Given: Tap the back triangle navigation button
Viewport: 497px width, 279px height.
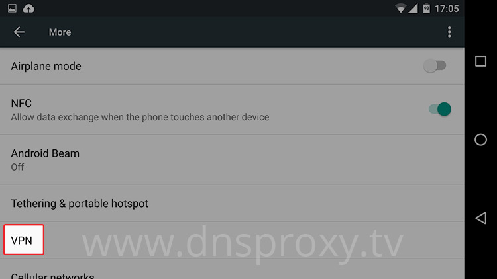Looking at the screenshot, I should 480,218.
